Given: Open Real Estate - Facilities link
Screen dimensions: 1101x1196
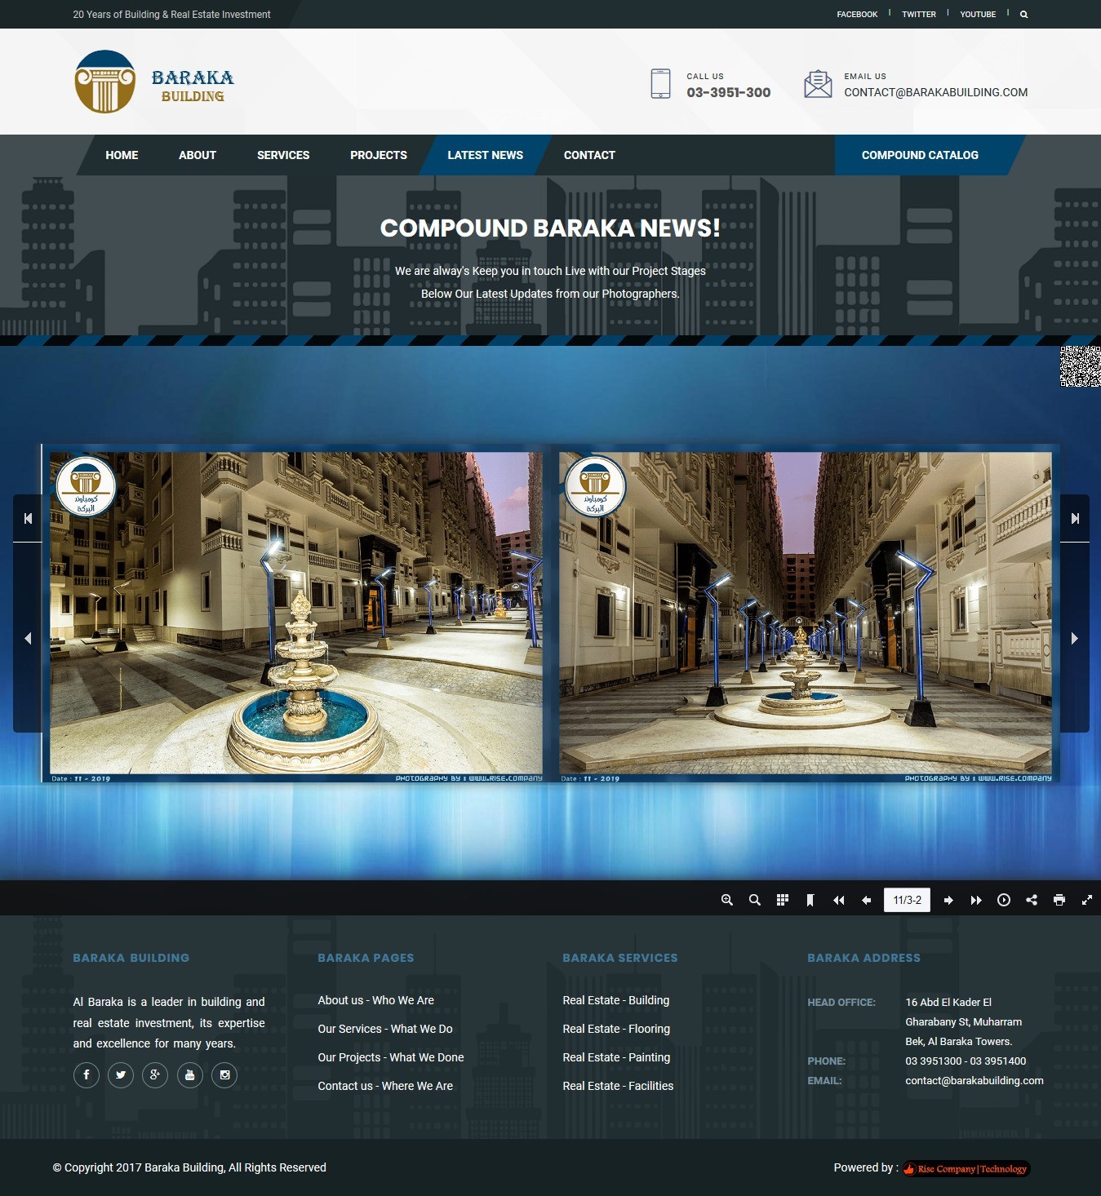Looking at the screenshot, I should [618, 1086].
